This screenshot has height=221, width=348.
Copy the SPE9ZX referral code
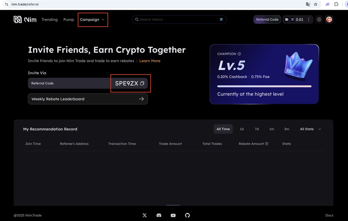tap(142, 83)
